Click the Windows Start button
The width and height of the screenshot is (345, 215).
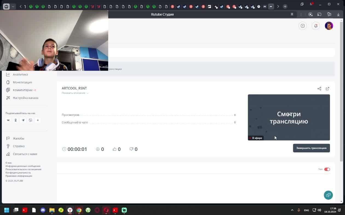[7, 210]
